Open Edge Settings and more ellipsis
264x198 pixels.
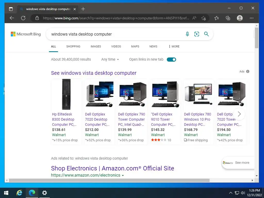pos(252,18)
